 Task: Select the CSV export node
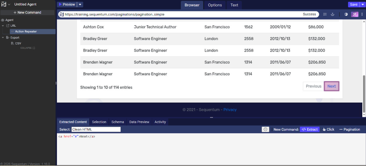(x=18, y=43)
